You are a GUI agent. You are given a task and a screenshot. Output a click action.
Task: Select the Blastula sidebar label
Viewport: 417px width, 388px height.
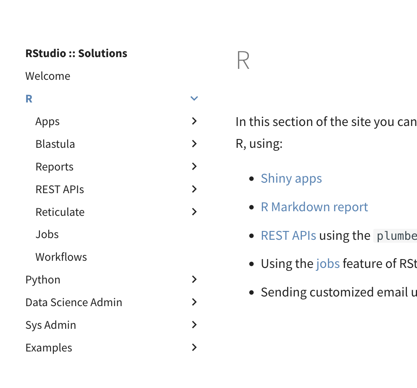click(55, 144)
